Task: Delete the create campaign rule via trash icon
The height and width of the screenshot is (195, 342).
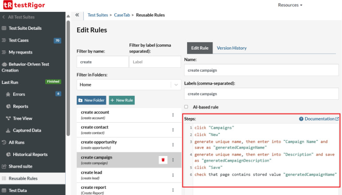Action: (163, 160)
